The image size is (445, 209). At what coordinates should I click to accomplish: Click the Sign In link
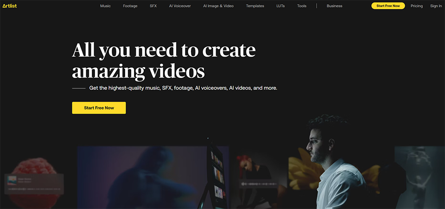point(436,6)
